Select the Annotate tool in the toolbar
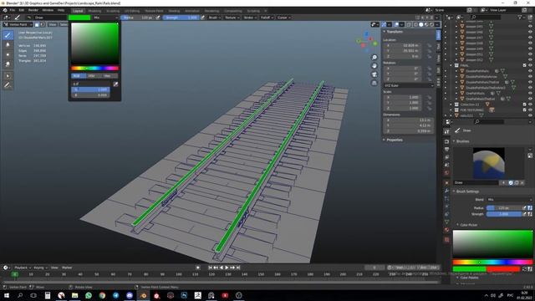 click(x=8, y=85)
